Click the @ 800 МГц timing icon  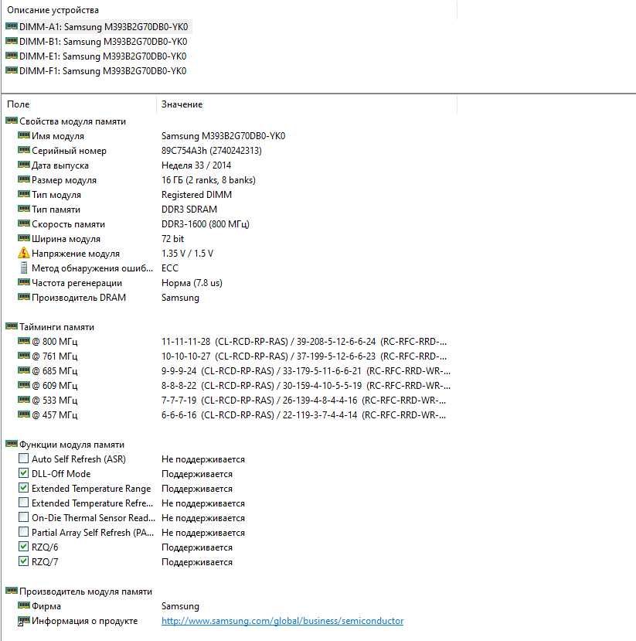pyautogui.click(x=24, y=341)
